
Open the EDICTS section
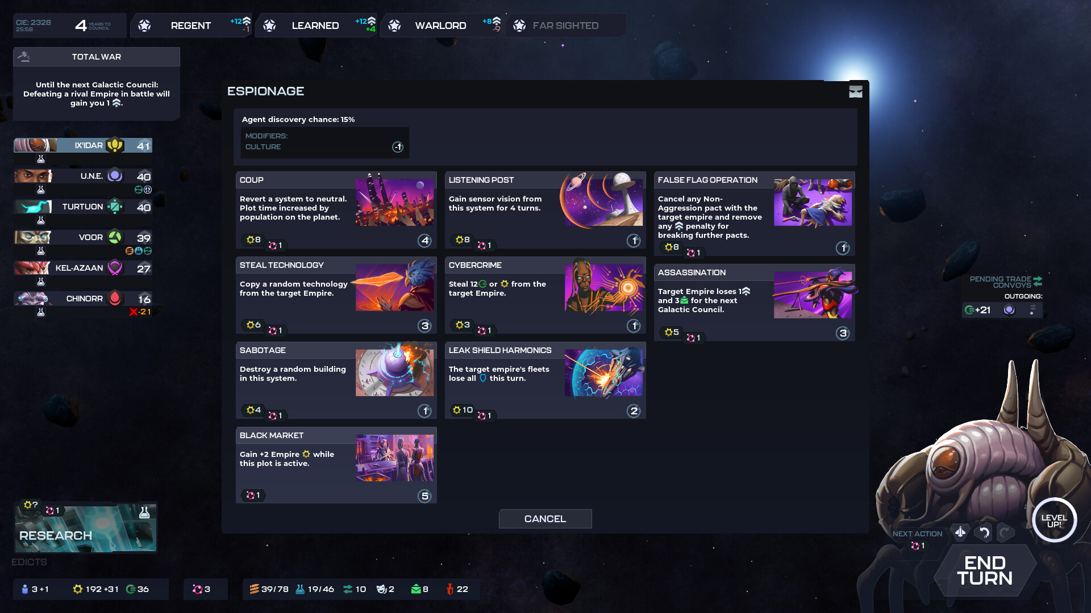tap(29, 561)
